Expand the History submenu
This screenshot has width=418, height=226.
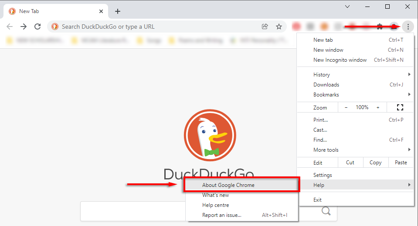[355, 75]
